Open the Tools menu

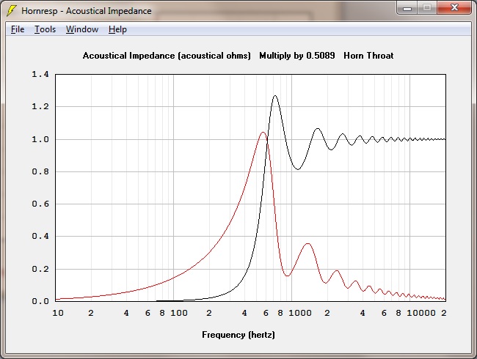click(x=45, y=29)
